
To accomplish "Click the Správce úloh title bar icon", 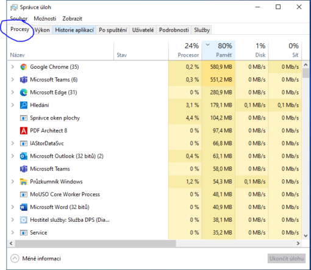I will [14, 7].
